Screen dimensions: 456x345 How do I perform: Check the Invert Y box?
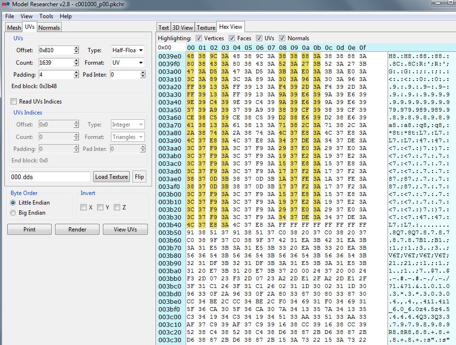click(100, 207)
